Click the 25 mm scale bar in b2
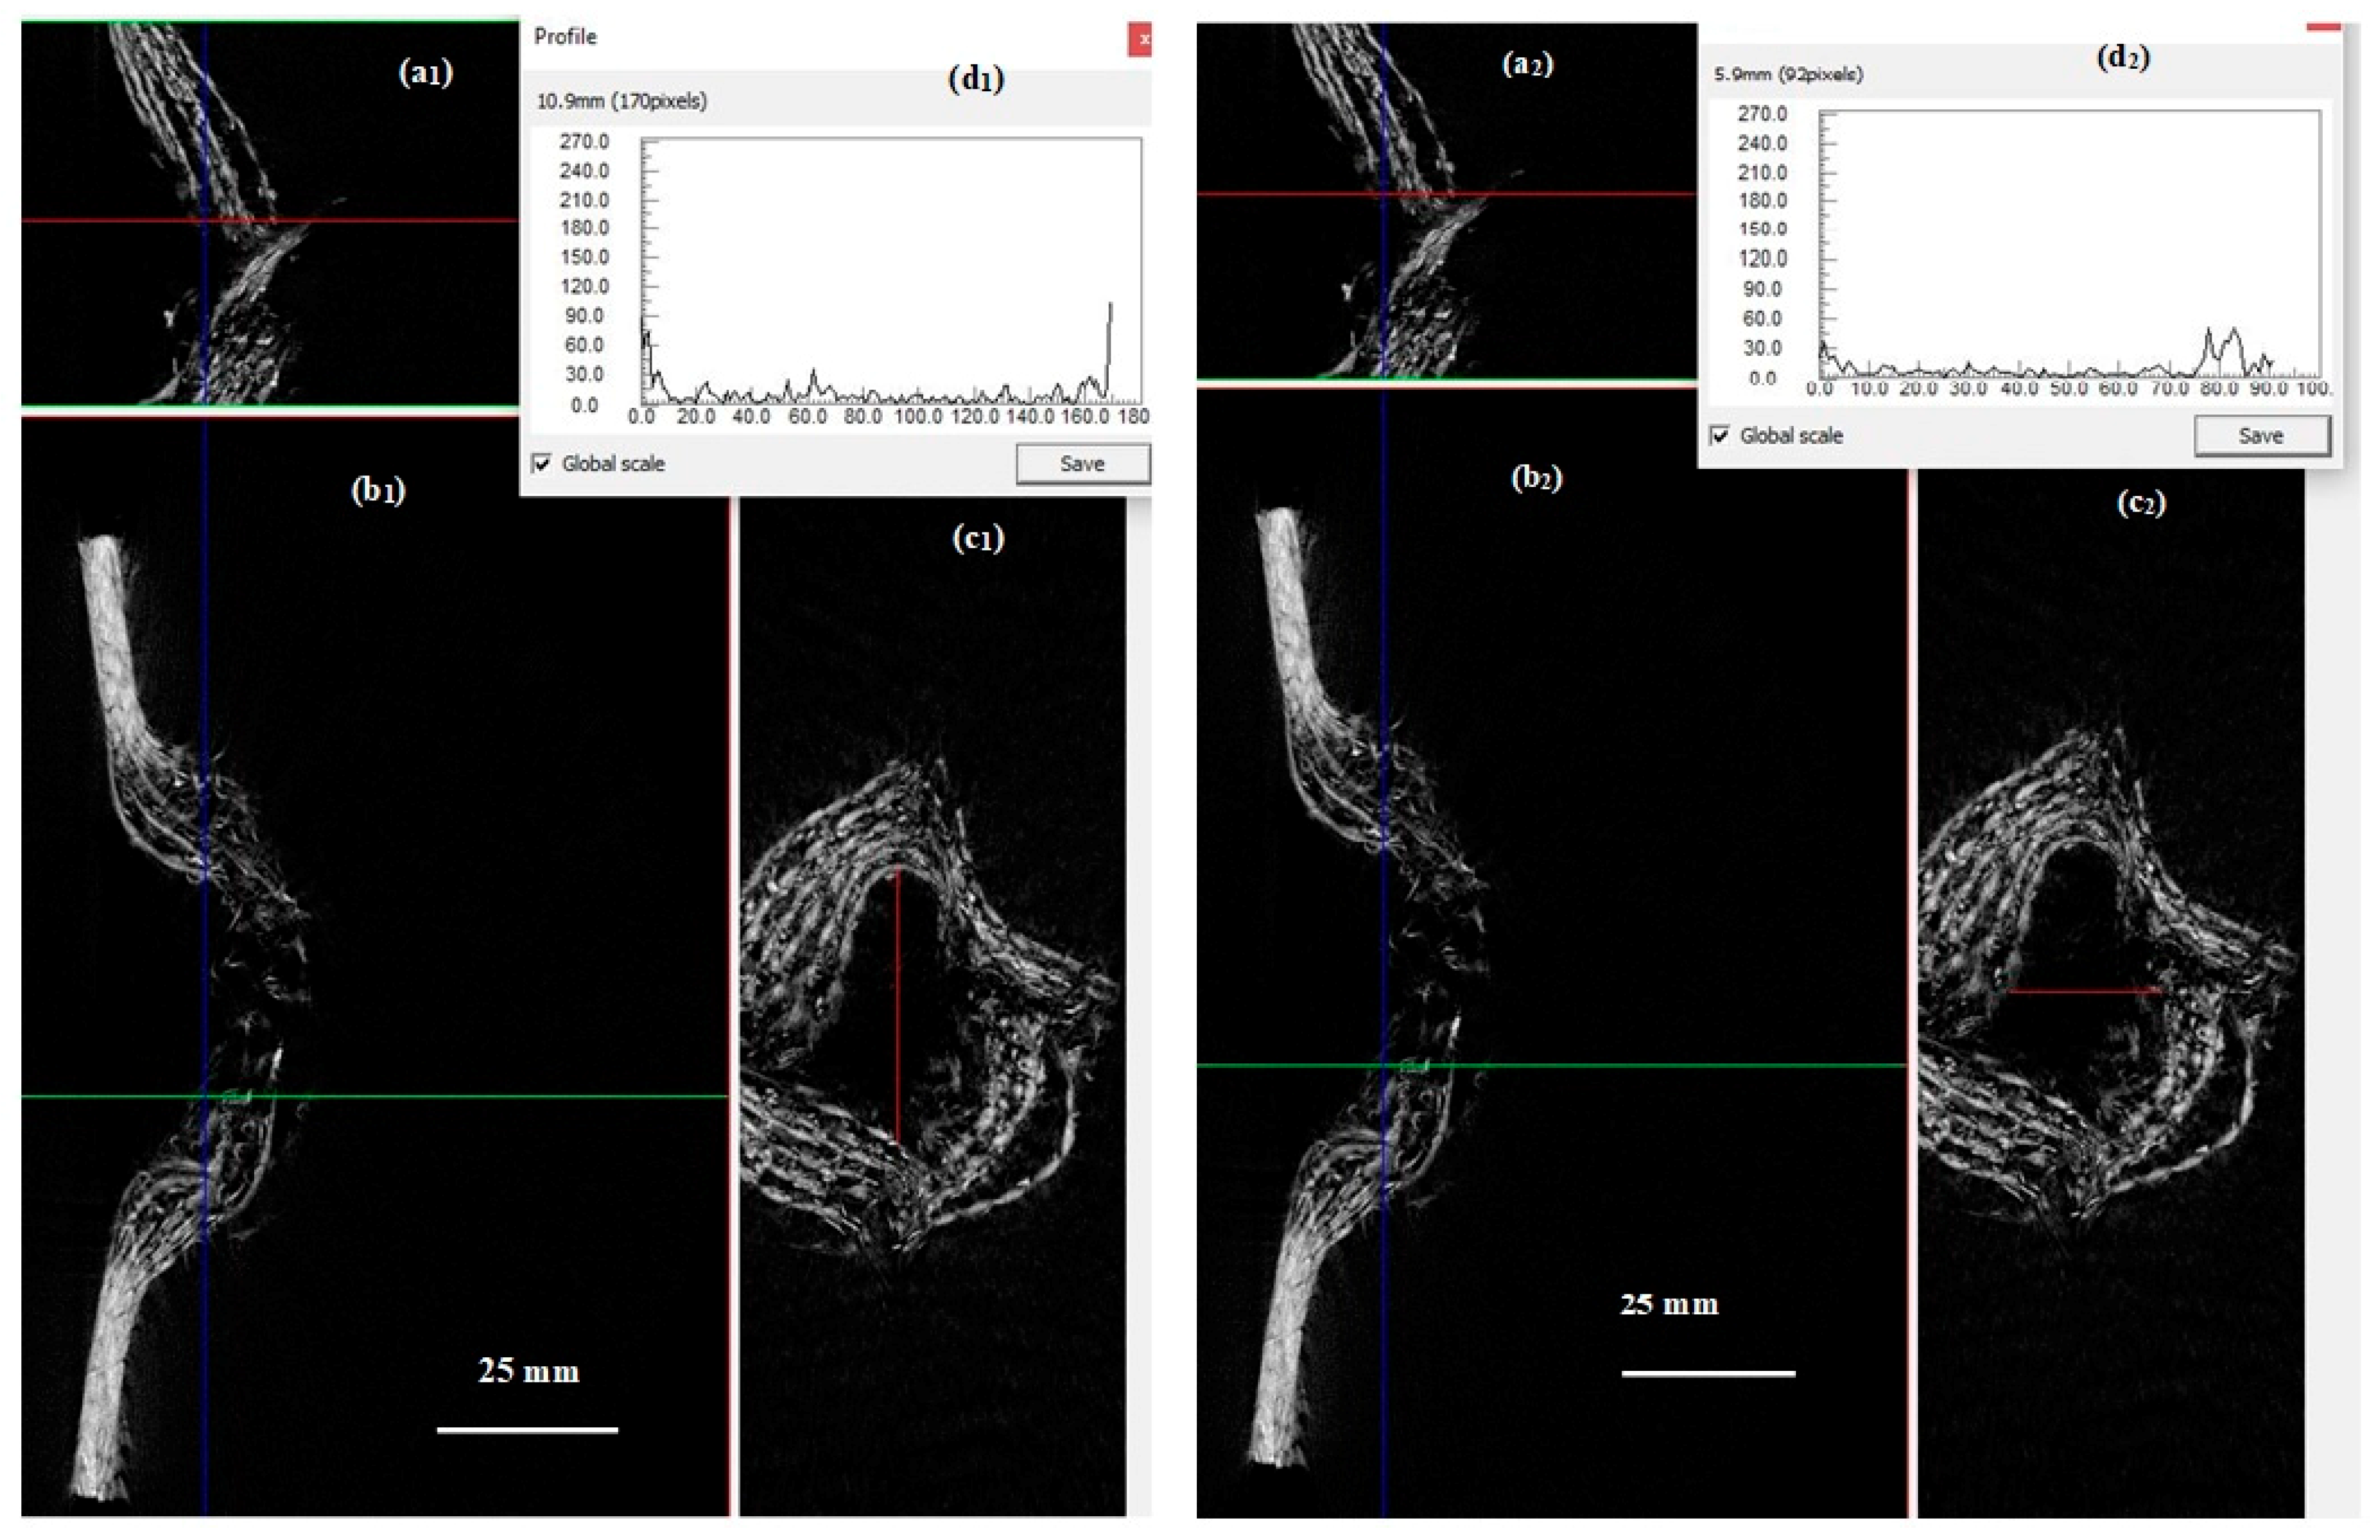Screen dimensions: 2380x1540 pyautogui.click(x=1708, y=1374)
